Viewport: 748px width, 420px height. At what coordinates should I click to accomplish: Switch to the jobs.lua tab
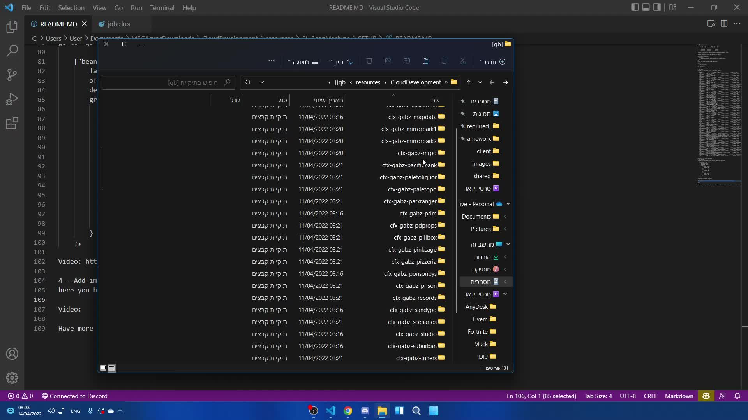coord(118,24)
